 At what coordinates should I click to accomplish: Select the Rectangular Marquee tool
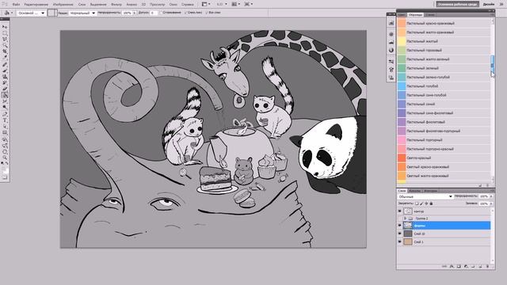tap(5, 33)
